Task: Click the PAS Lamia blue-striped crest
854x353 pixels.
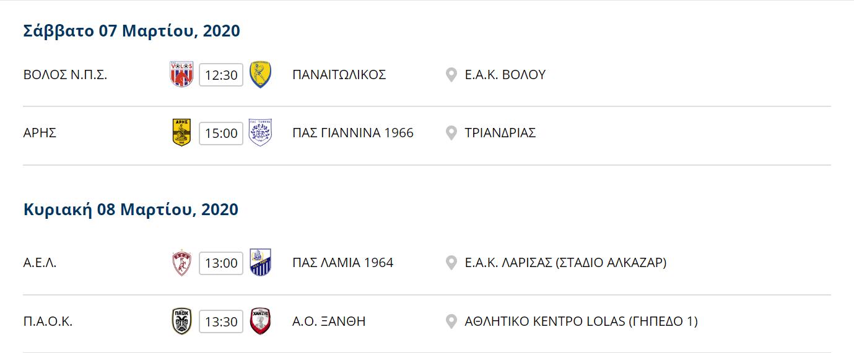Action: click(x=260, y=263)
